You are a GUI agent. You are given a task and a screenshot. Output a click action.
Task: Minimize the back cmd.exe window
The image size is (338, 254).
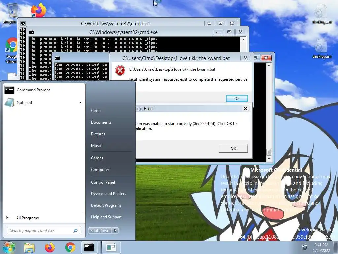click(209, 23)
